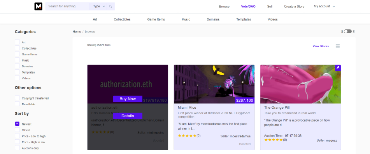Click the dollar sign currency icon
The image size is (370, 154).
point(342,31)
